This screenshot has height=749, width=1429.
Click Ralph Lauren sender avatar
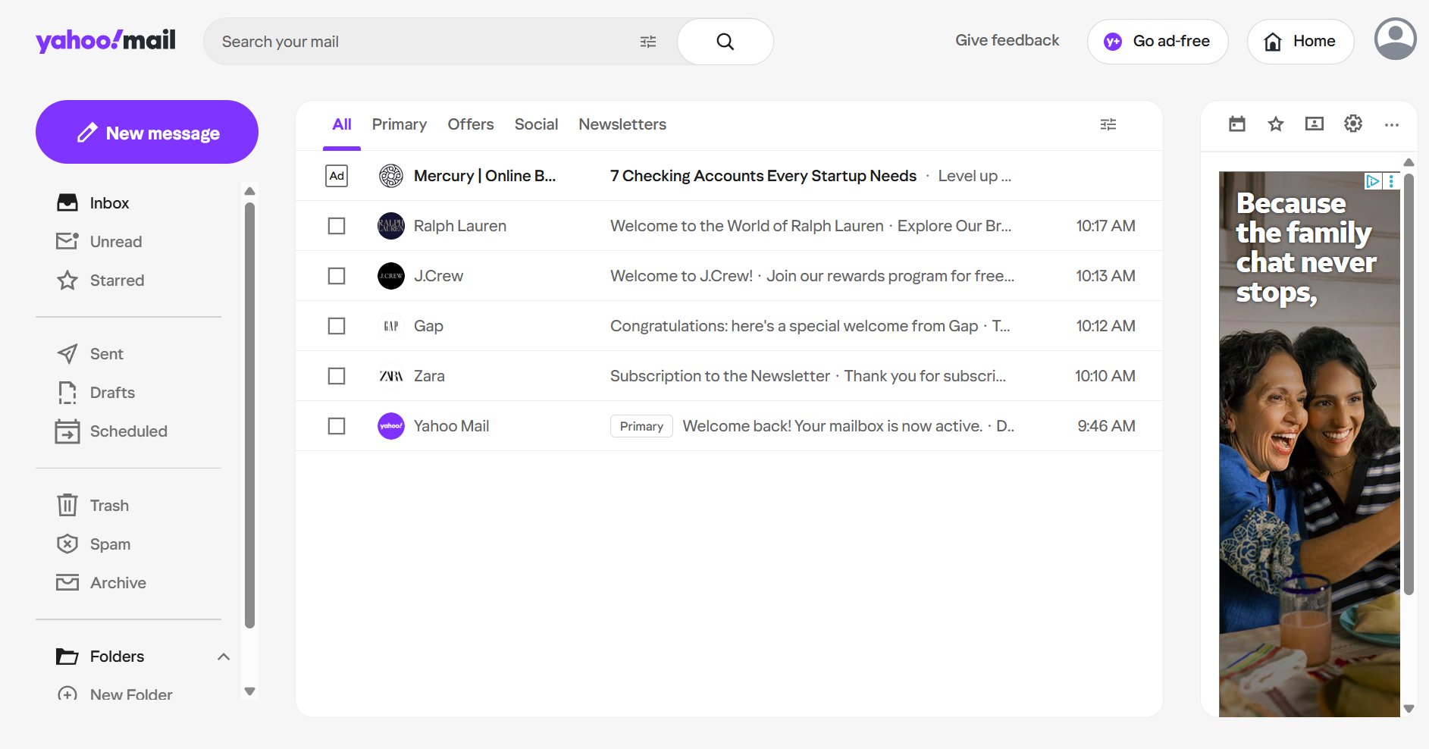point(391,226)
